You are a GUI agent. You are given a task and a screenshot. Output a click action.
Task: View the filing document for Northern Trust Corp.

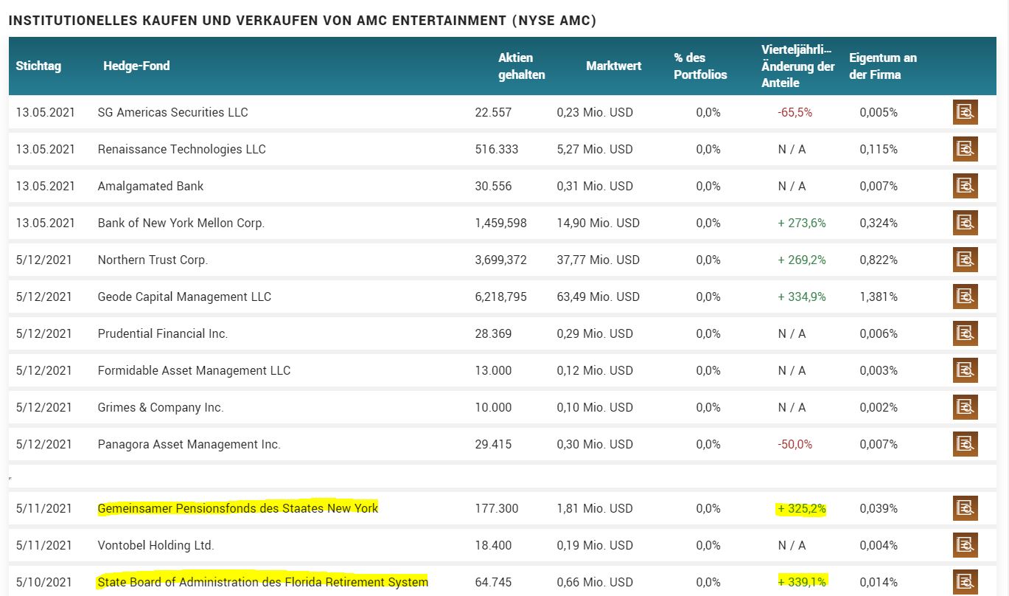(x=966, y=260)
